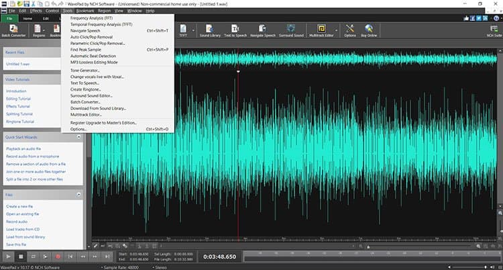Click the Rewind transport button
503x270 pixels.
click(82, 257)
